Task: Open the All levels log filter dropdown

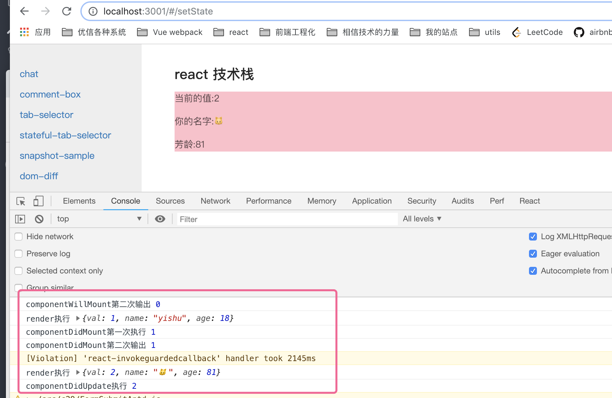Action: 422,219
